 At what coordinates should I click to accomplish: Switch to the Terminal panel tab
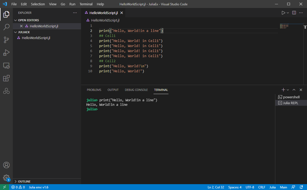point(161,90)
